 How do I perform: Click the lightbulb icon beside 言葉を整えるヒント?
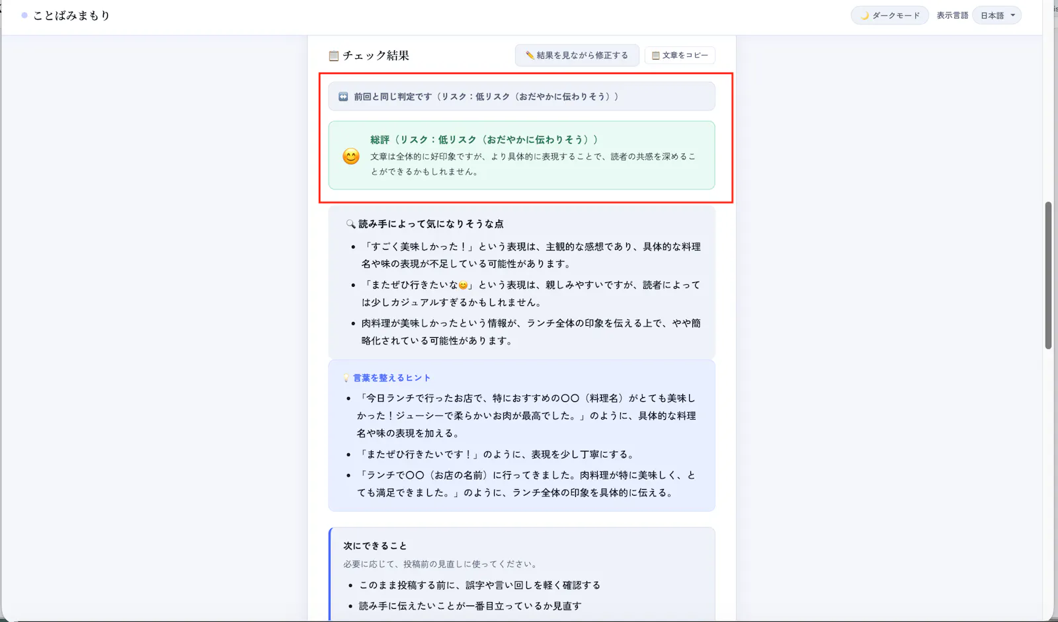[x=346, y=378]
